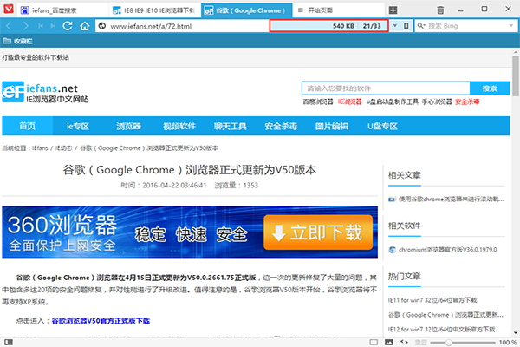Click the page zoom slider handle
The image size is (520, 347).
click(x=448, y=342)
